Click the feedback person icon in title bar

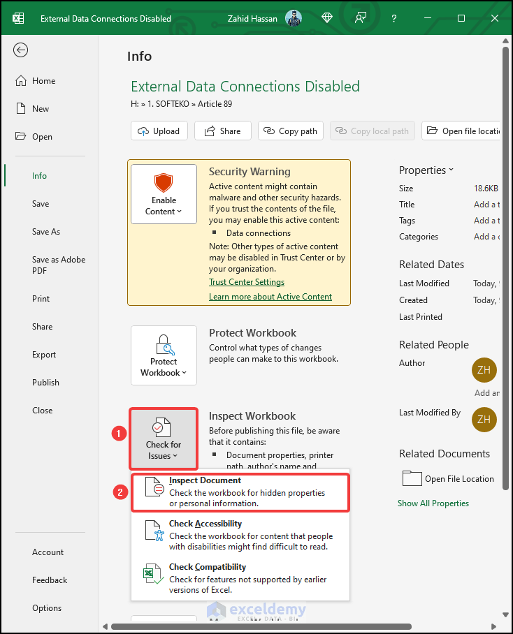point(361,18)
